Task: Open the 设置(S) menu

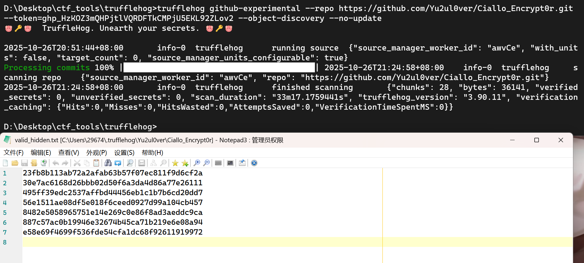Action: click(x=124, y=153)
